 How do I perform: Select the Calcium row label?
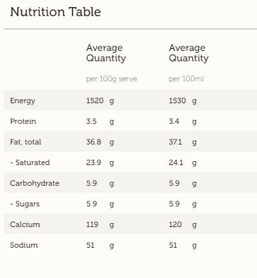(25, 224)
